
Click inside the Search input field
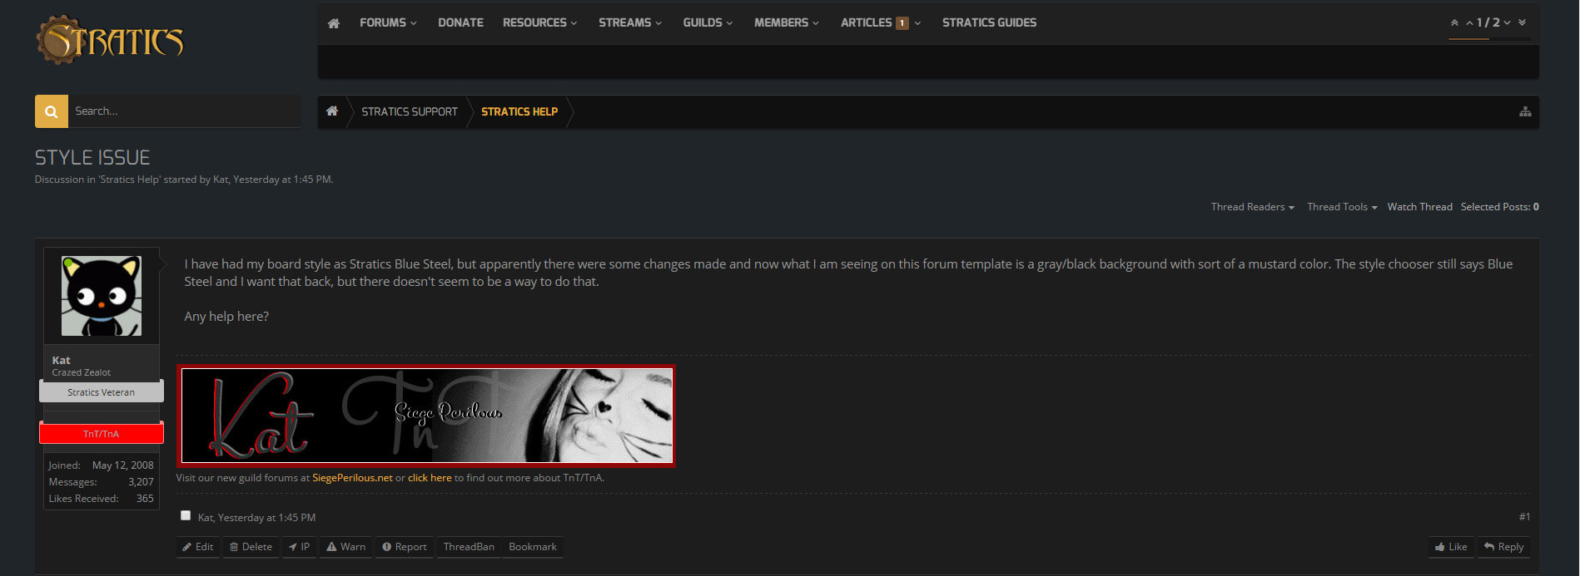tap(185, 111)
